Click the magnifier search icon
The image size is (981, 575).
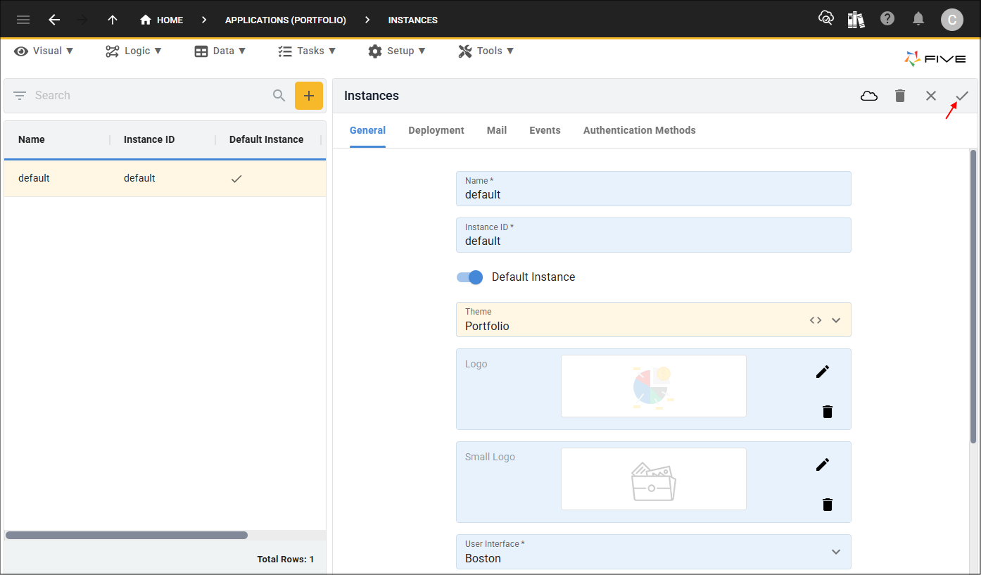point(279,96)
